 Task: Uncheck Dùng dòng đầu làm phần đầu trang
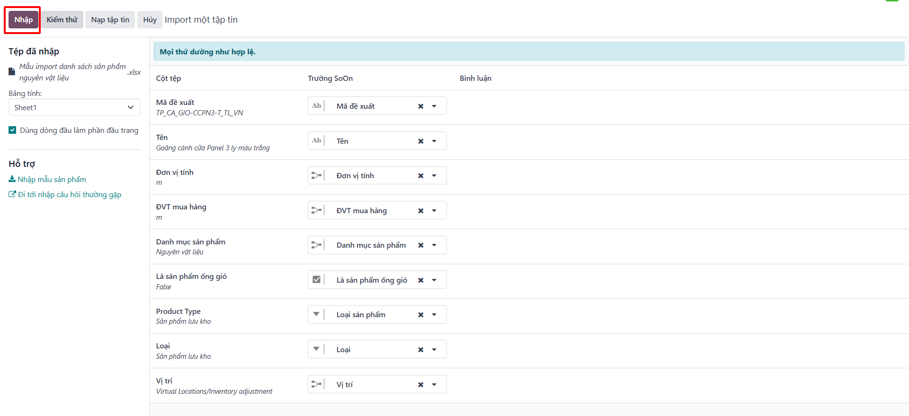[12, 130]
